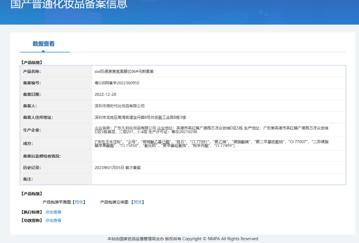
Task: Click the 备注 row label
Action: [28, 179]
